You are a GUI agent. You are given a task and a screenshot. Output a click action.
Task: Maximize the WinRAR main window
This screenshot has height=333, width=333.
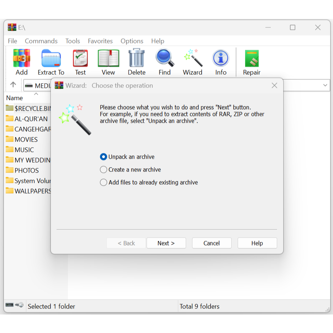pos(292,27)
